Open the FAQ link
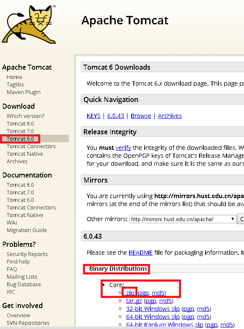The height and width of the screenshot is (329, 244). click(12, 269)
